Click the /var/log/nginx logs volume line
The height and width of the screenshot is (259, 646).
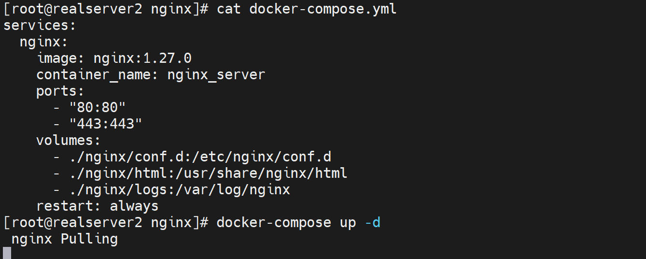tap(171, 189)
